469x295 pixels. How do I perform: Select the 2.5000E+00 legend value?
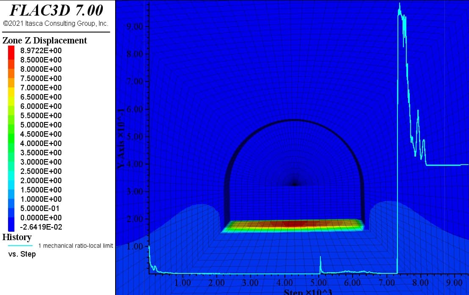[41, 171]
